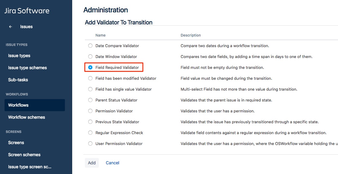Choose the Date Window Validator option
This screenshot has width=338, height=174.
pos(90,56)
